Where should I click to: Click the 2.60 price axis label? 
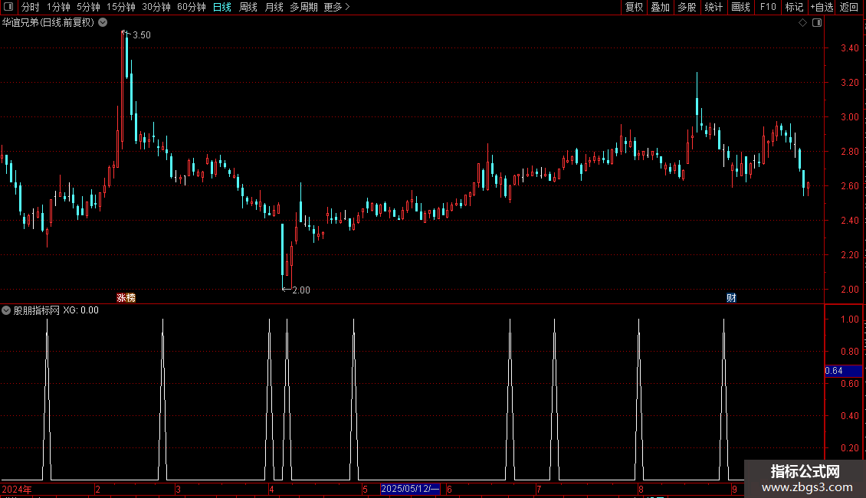pyautogui.click(x=849, y=186)
